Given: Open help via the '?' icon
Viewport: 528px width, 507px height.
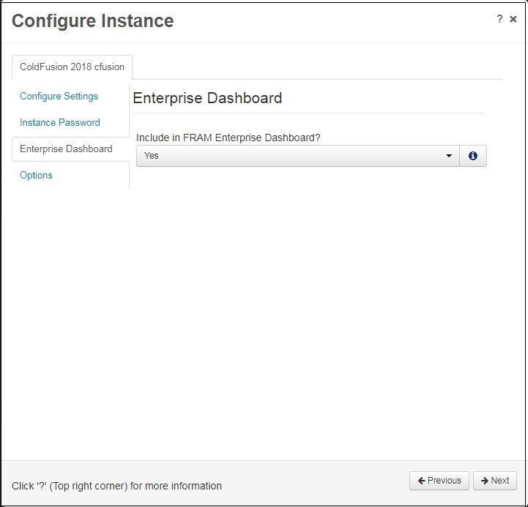Looking at the screenshot, I should [x=499, y=19].
